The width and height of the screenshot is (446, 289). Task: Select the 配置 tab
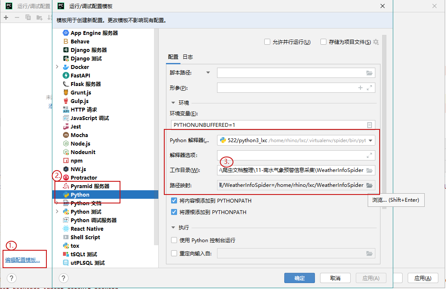point(173,57)
